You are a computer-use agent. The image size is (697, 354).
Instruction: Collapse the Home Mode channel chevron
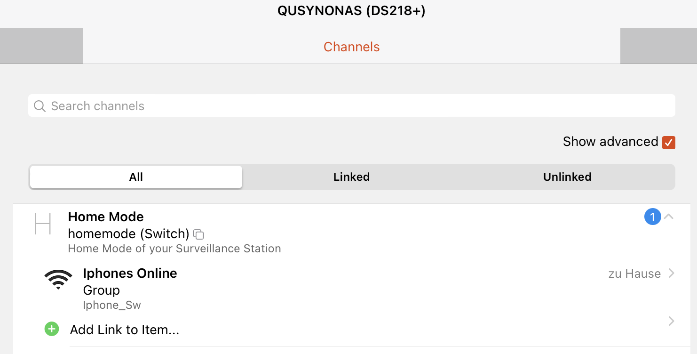click(669, 217)
